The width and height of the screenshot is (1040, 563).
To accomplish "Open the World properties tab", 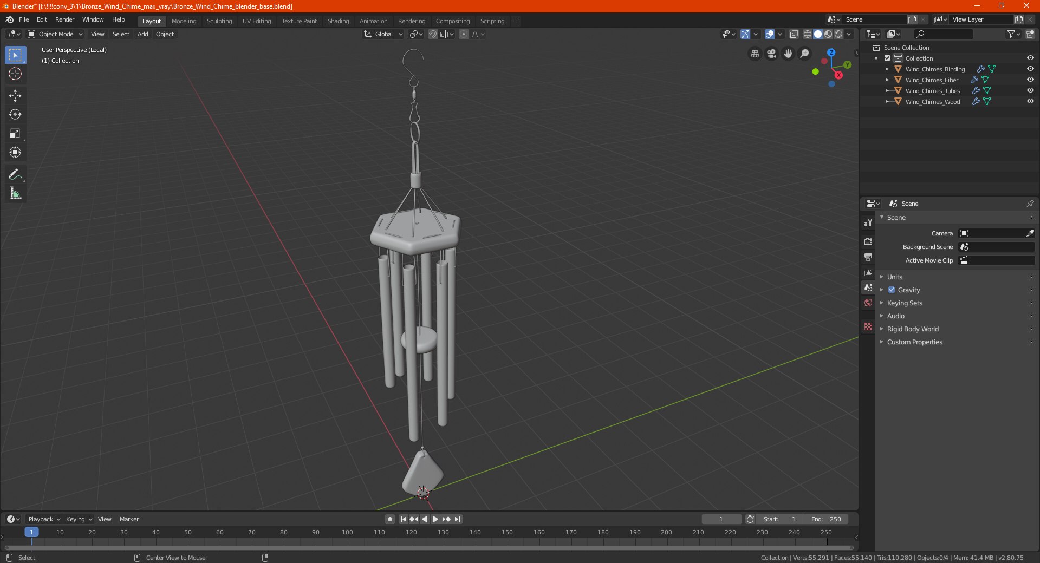I will (868, 303).
